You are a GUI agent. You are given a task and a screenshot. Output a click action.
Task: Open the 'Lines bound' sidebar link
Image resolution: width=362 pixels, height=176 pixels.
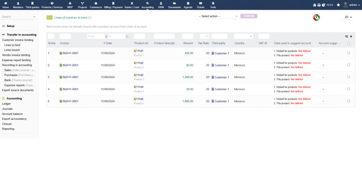(x=12, y=50)
